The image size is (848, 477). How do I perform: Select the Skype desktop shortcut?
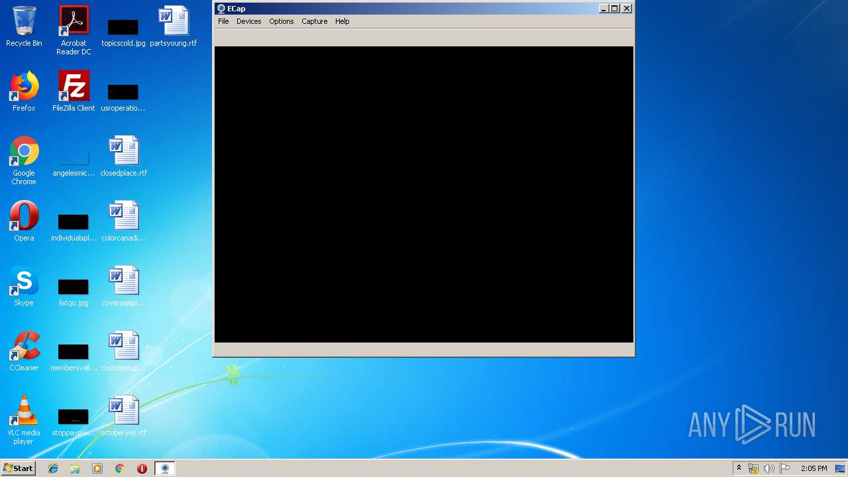click(x=24, y=287)
